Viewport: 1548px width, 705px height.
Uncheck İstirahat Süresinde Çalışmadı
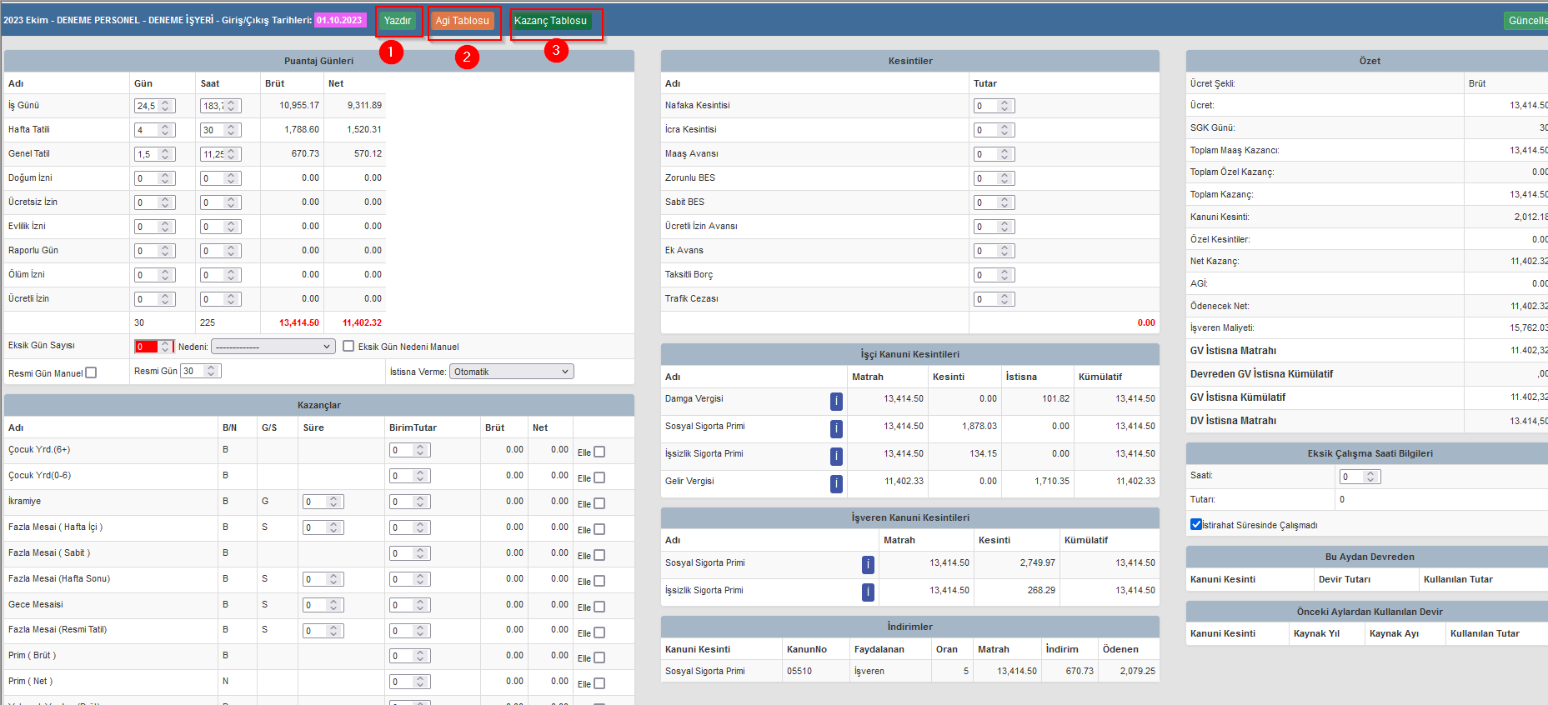click(x=1196, y=524)
